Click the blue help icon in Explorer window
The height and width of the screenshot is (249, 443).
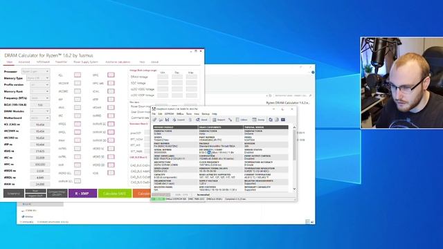[313, 72]
